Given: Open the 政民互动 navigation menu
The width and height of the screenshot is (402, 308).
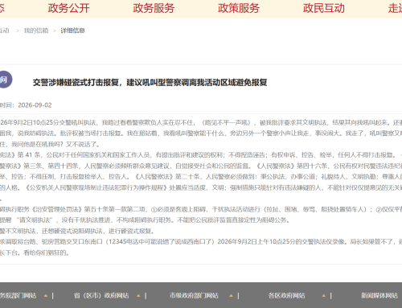Looking at the screenshot, I should (x=323, y=8).
